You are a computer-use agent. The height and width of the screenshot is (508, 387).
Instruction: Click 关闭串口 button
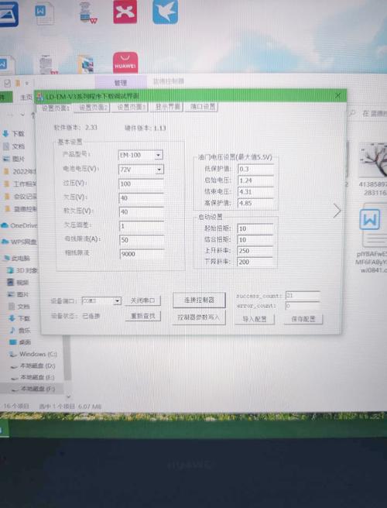(143, 300)
